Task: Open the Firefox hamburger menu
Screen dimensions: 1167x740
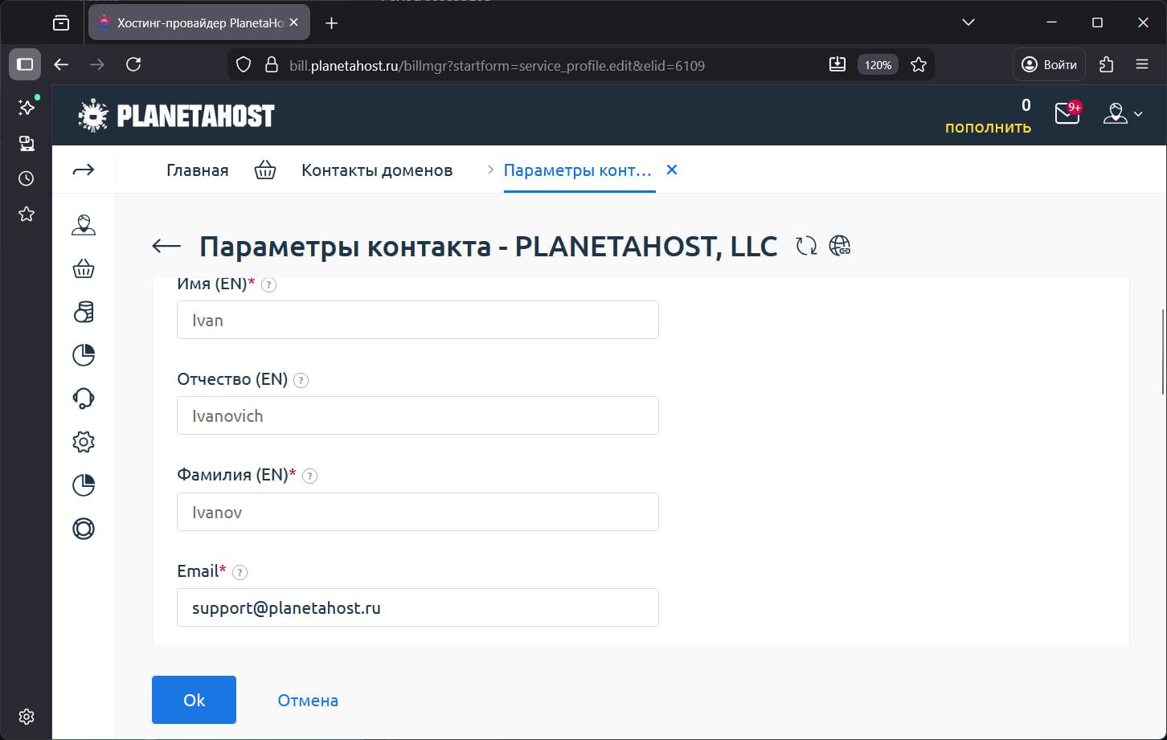Action: [x=1142, y=64]
